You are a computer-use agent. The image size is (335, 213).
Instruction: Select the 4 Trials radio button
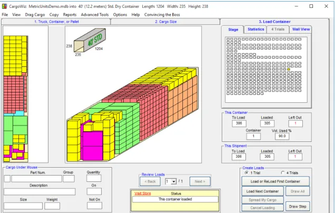point(283,173)
